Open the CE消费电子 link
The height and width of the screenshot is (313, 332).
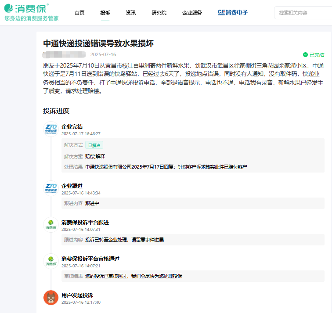232,12
